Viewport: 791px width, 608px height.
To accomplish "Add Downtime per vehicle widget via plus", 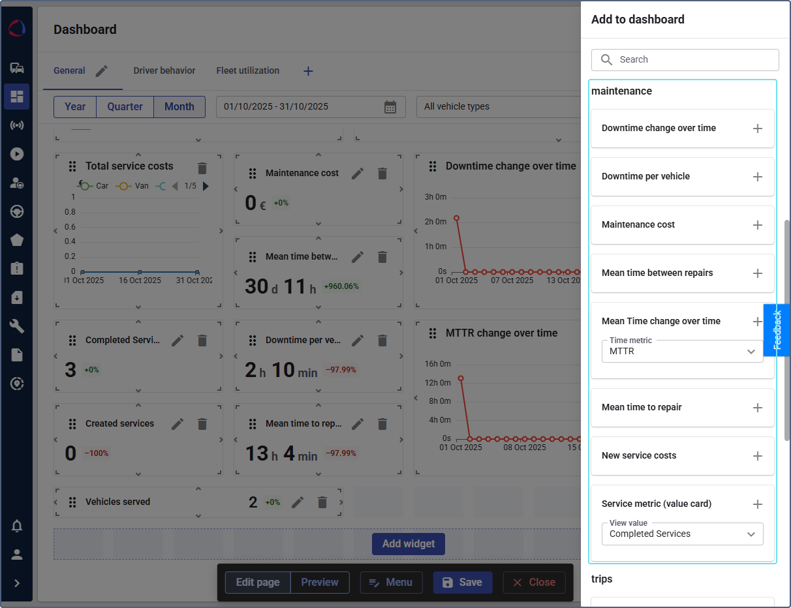I will pos(757,177).
